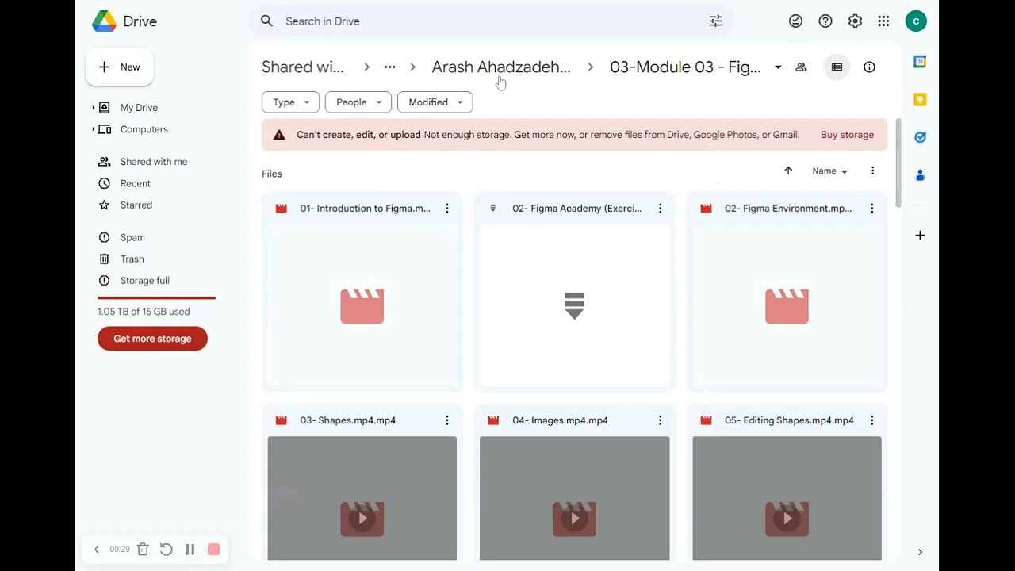Select the 02- Figma Environment file name
Image resolution: width=1015 pixels, height=571 pixels.
click(x=788, y=209)
